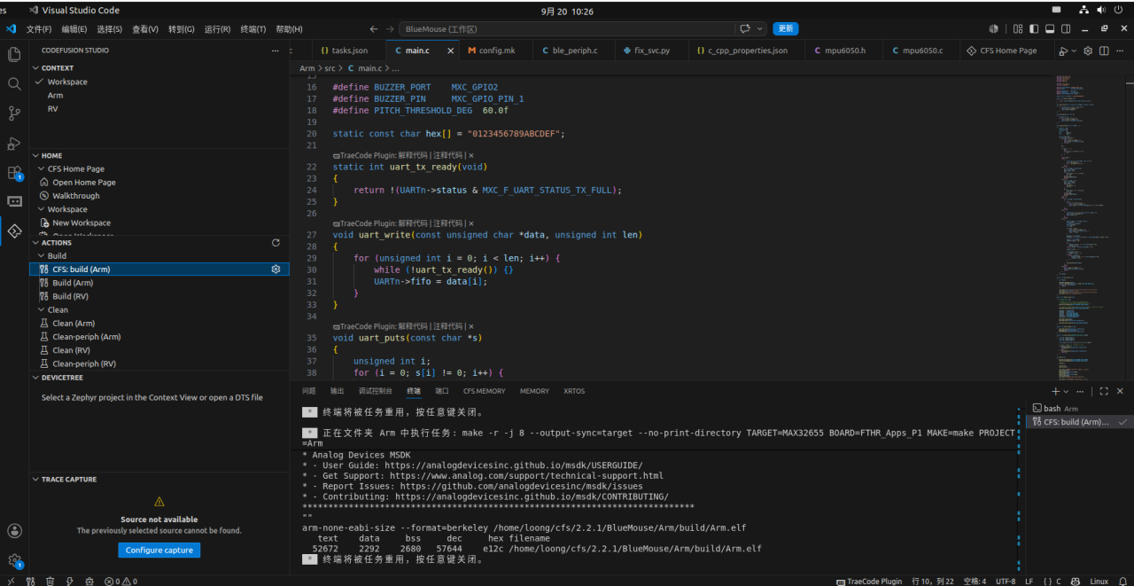Select the CodeFusion Studio activity bar icon
This screenshot has height=586, width=1134.
[14, 230]
